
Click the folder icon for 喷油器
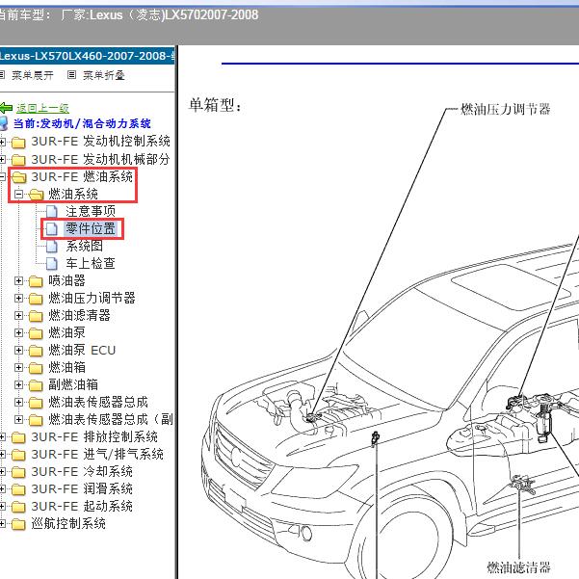[36, 281]
